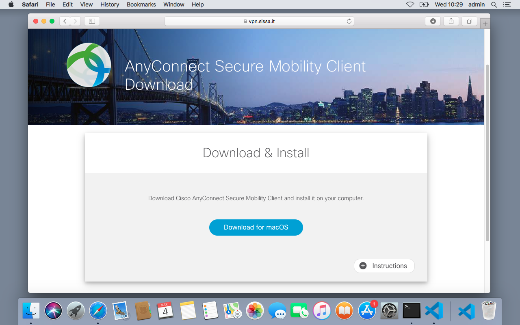The image size is (520, 325).
Task: Click Download for macOS button
Action: (256, 227)
